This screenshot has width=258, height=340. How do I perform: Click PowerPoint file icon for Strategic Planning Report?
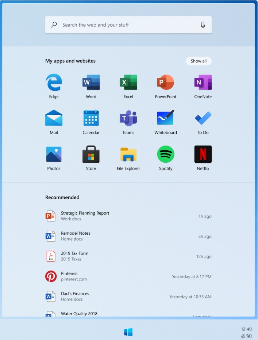pos(50,216)
